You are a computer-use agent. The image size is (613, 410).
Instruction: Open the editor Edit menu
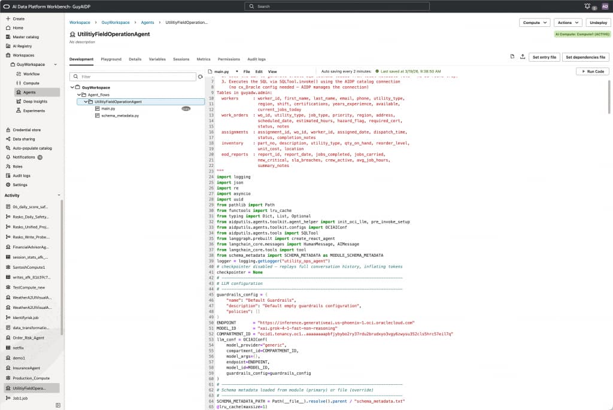click(259, 71)
